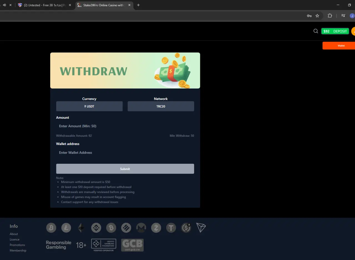Click the 18+ age restriction mark

81,245
